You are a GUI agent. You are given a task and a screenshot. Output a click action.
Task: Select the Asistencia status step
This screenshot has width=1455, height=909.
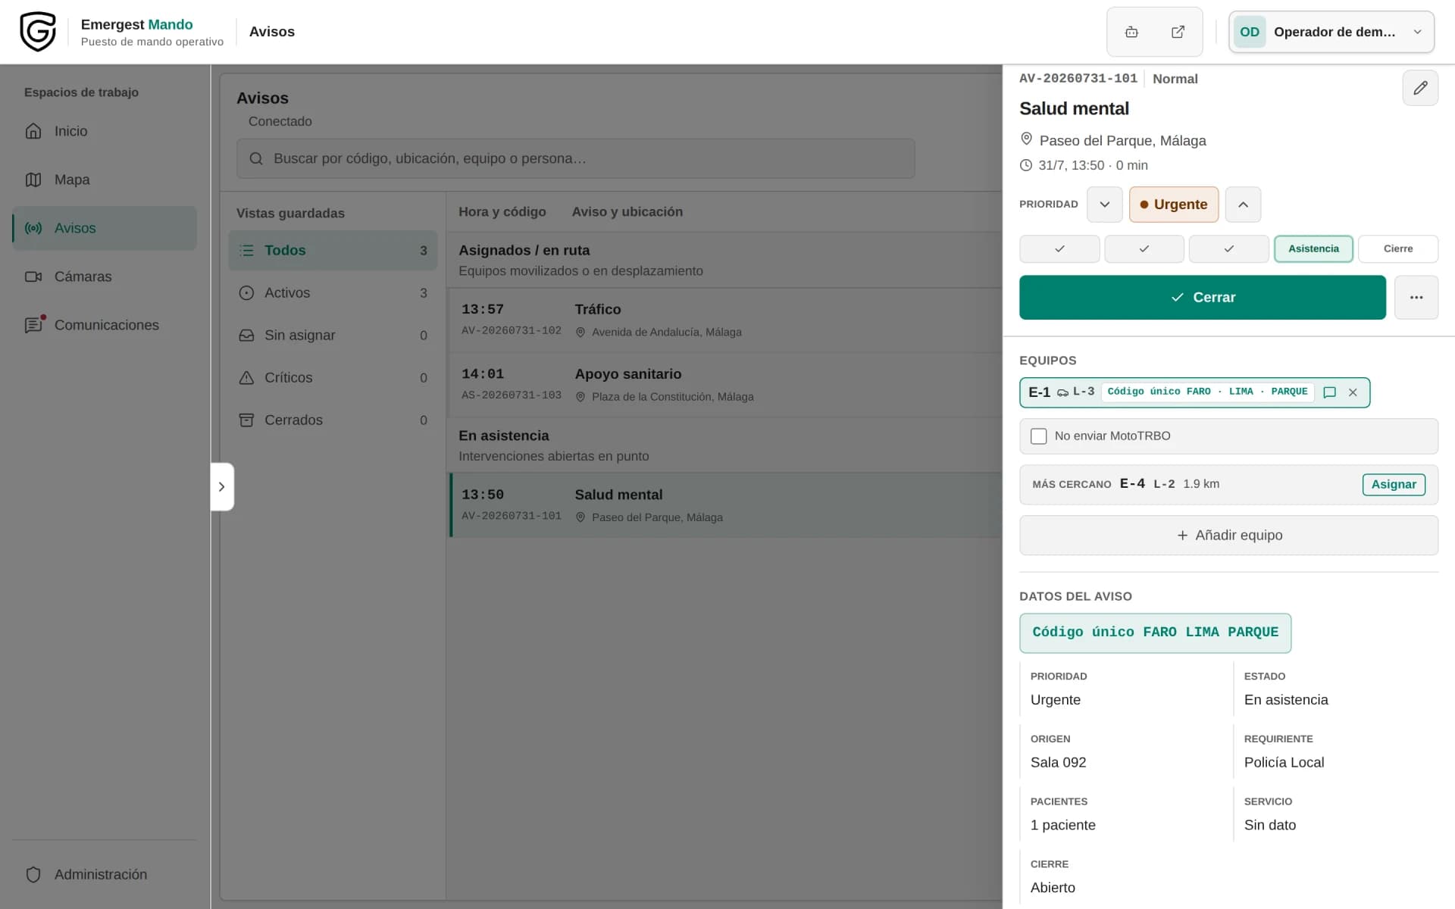coord(1313,248)
